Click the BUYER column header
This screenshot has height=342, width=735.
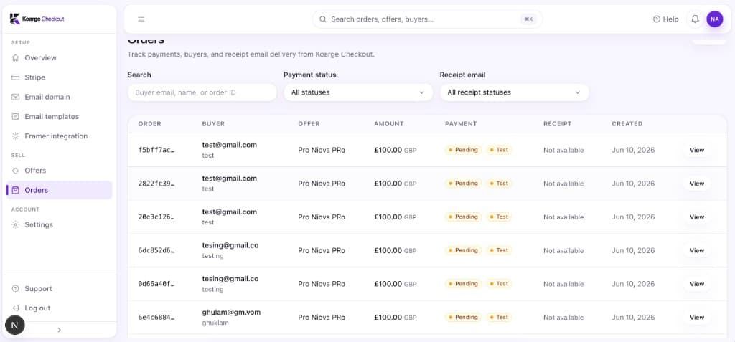[213, 124]
